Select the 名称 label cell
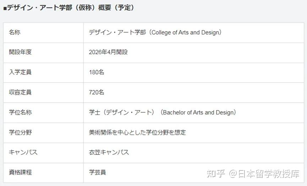 click(15, 32)
